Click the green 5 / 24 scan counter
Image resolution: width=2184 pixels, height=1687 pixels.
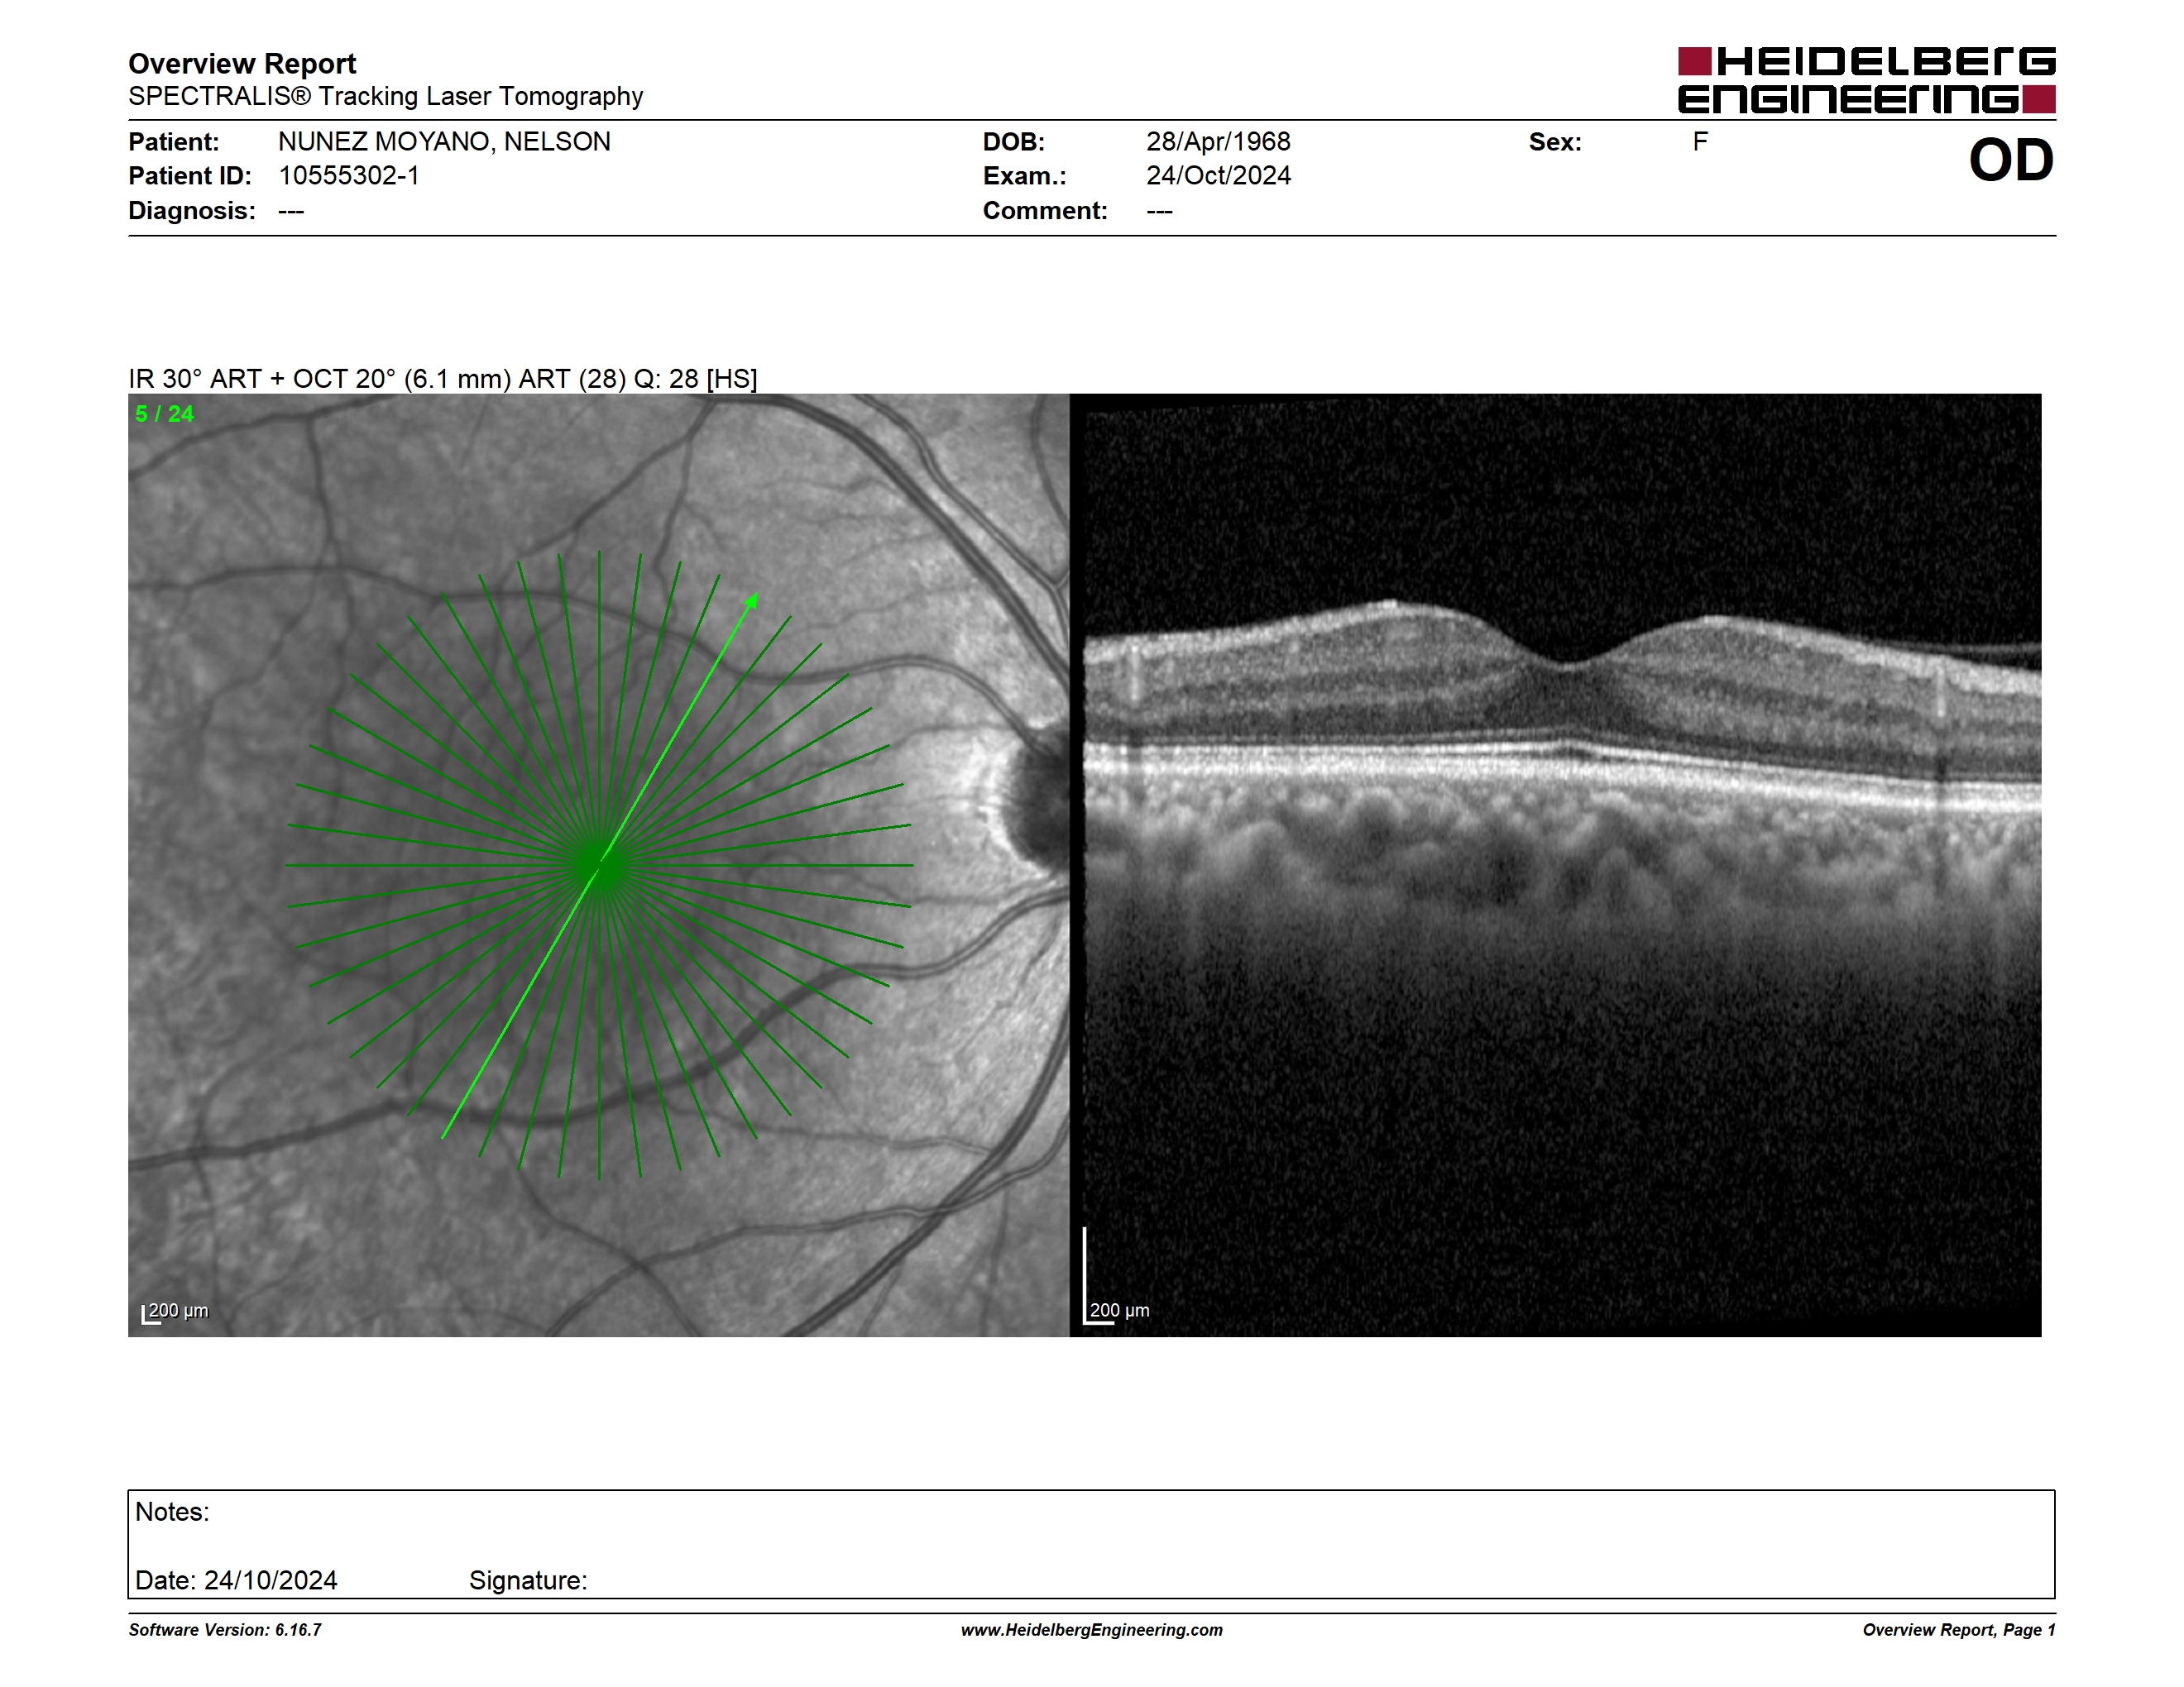[165, 413]
